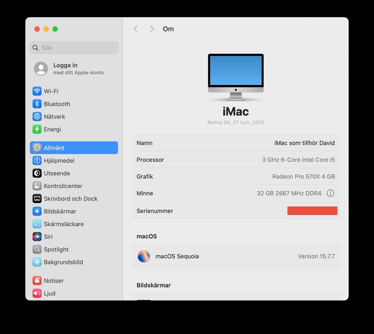Viewport: 374px width, 334px height.
Task: Go back with the left chevron
Action: [136, 29]
